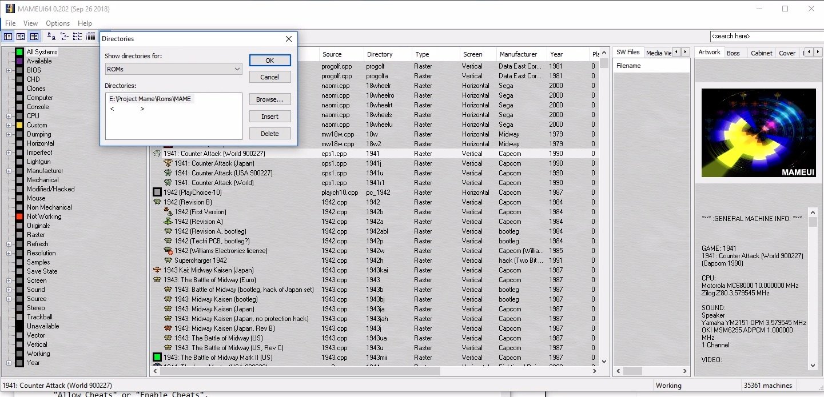824x397 pixels.
Task: Switch to small icons view in toolbar
Action: click(65, 37)
